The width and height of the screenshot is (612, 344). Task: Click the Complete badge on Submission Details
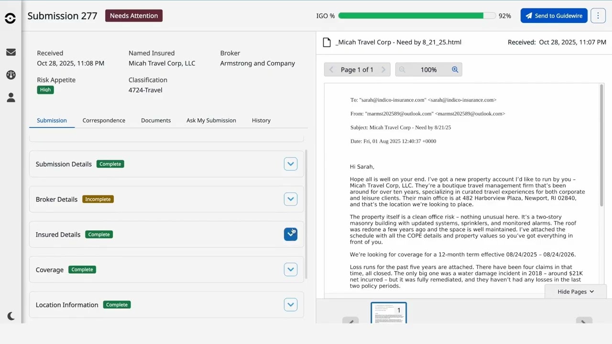click(110, 164)
